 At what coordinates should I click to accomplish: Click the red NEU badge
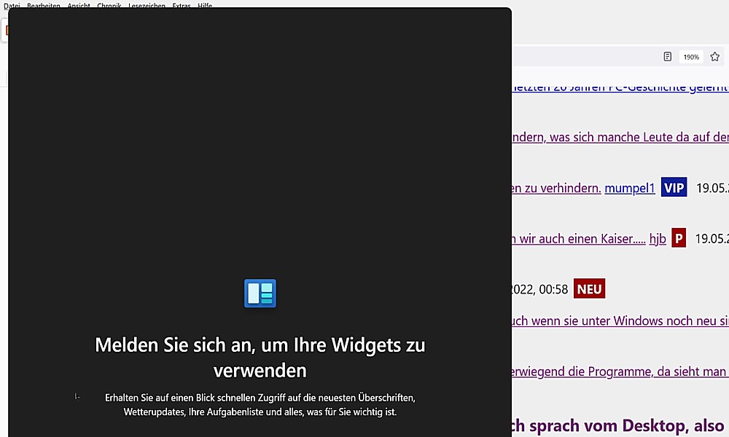589,289
